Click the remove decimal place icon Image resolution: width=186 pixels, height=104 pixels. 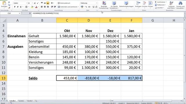click(x=96, y=7)
